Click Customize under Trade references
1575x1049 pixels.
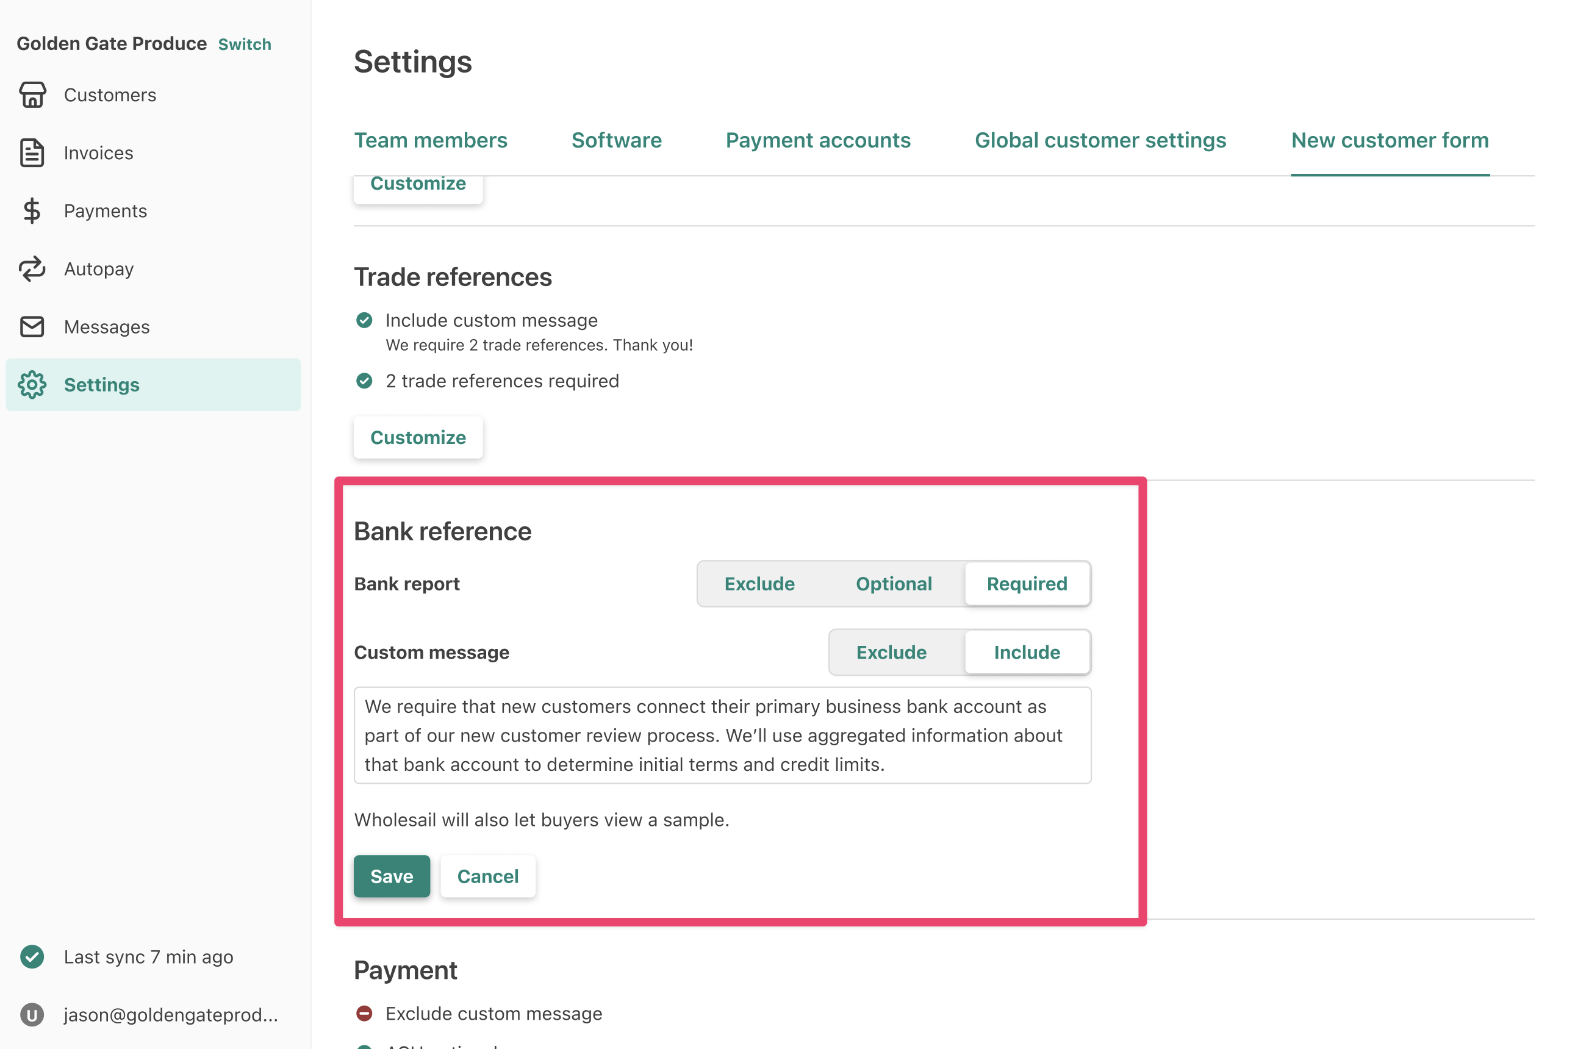pyautogui.click(x=417, y=437)
